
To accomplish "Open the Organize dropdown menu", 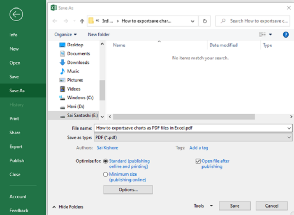I will click(x=65, y=34).
